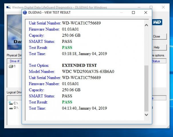Click the DLGDIAG info icon in dialog title
Viewport: 173px width, 137px height.
[25, 13]
